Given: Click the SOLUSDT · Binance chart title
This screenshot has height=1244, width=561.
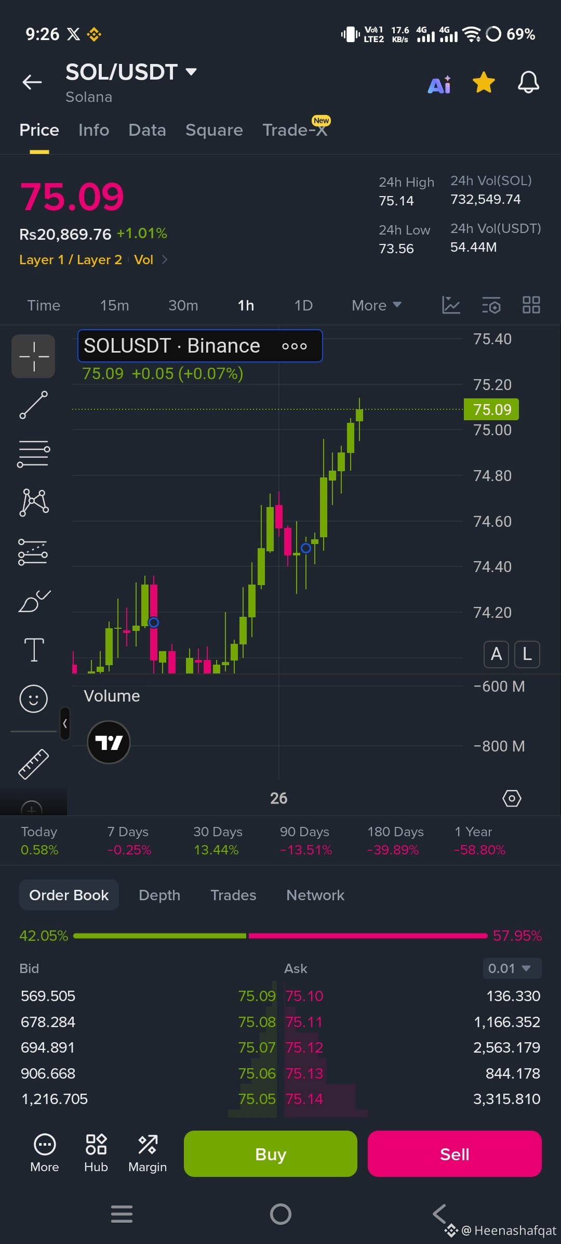Looking at the screenshot, I should [x=172, y=346].
